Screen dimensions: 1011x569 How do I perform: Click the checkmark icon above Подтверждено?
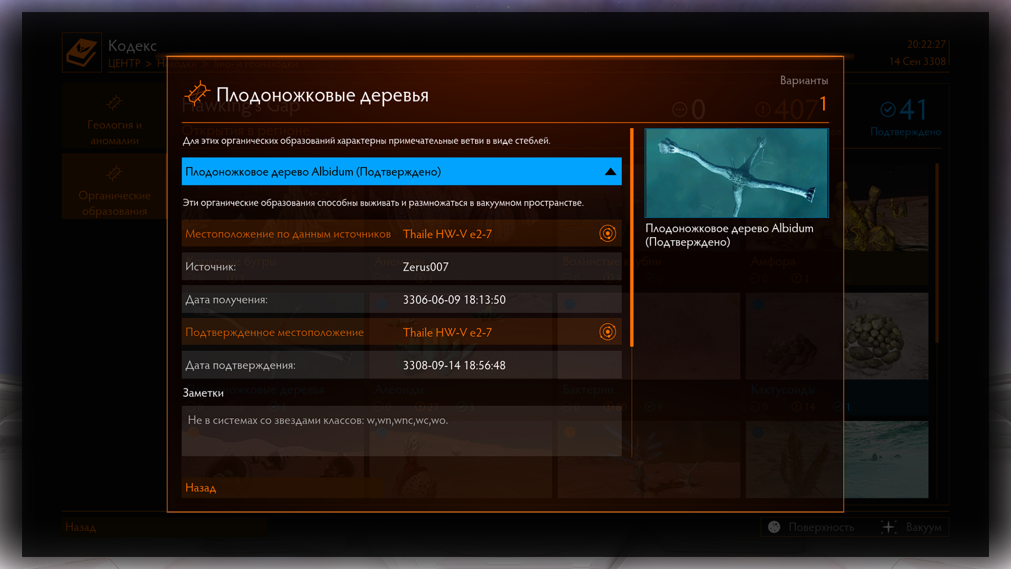coord(888,110)
